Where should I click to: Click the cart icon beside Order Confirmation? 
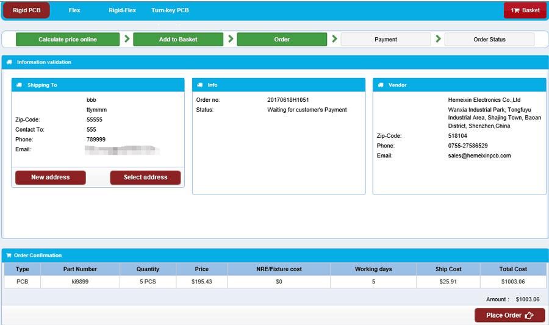(9, 255)
